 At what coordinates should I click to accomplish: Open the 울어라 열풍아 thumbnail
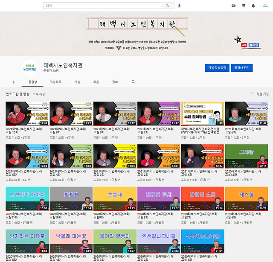115,241
